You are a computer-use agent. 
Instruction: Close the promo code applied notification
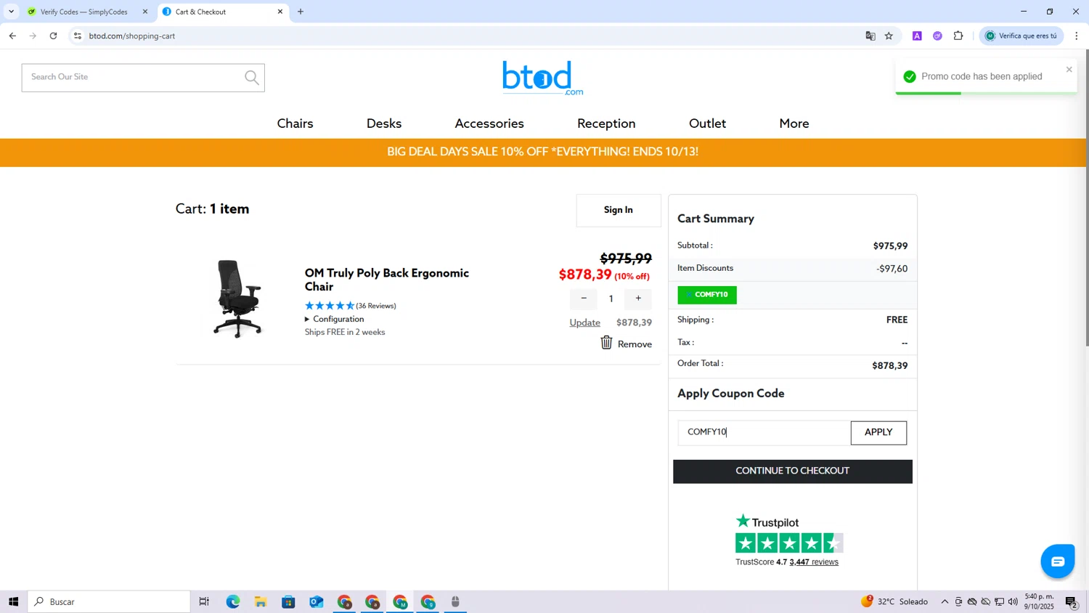tap(1069, 70)
